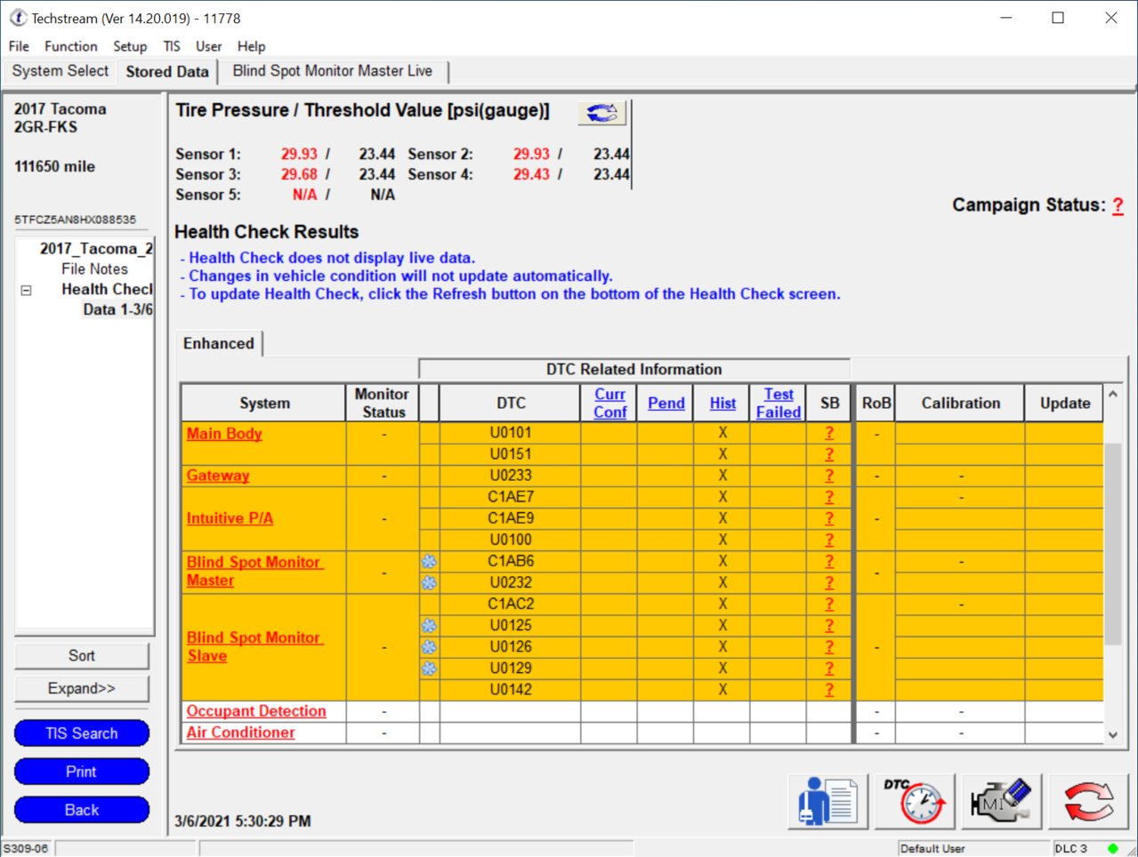Open freeze frame data for C1AB6

pos(429,562)
